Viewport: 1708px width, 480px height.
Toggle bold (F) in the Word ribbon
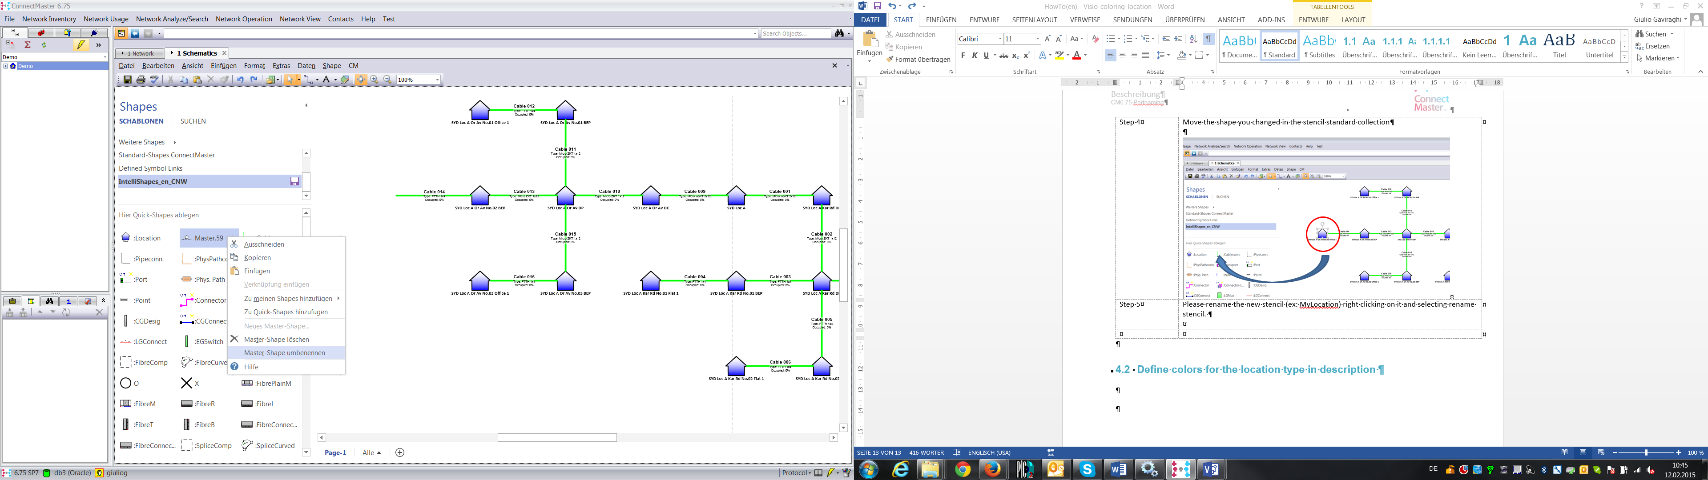[x=963, y=56]
